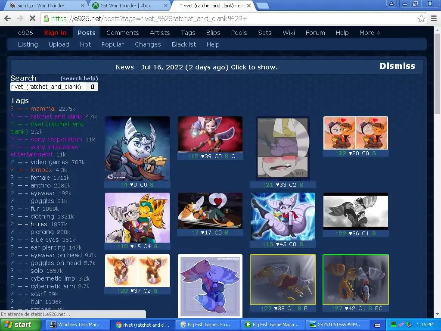This screenshot has width=441, height=331.
Task: Exclude female tag with its minus sign
Action: tap(26, 178)
